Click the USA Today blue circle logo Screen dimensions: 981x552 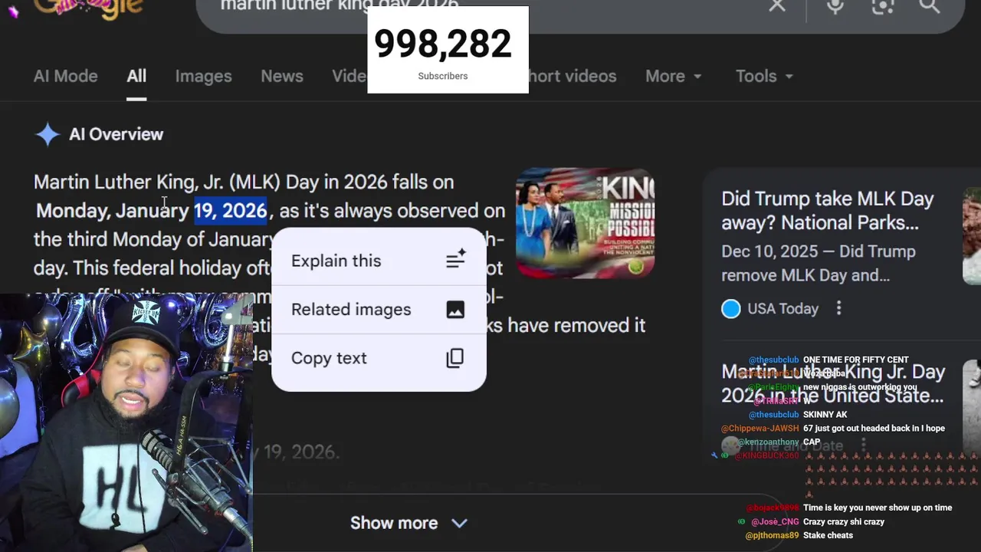(x=731, y=308)
